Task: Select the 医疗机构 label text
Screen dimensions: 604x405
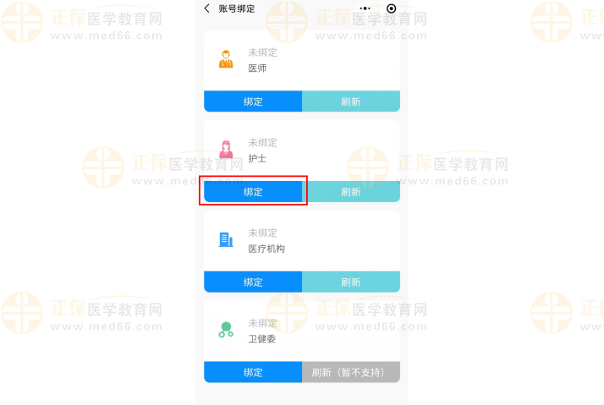Action: click(266, 249)
